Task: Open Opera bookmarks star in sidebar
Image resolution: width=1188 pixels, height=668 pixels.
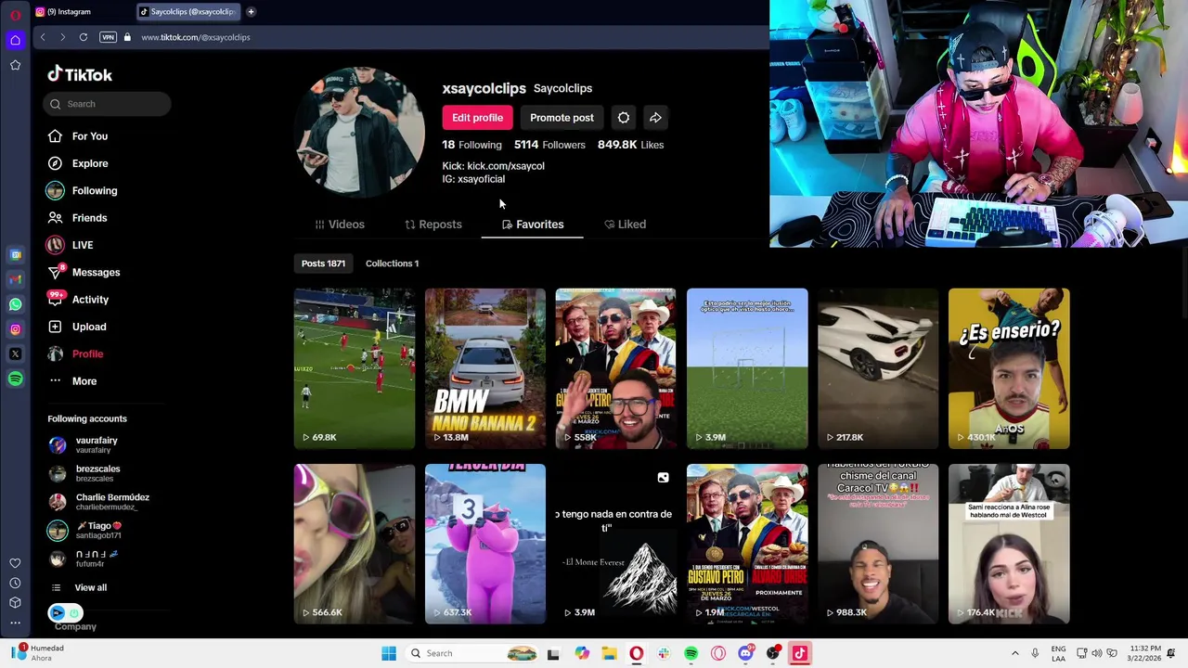Action: 15,65
